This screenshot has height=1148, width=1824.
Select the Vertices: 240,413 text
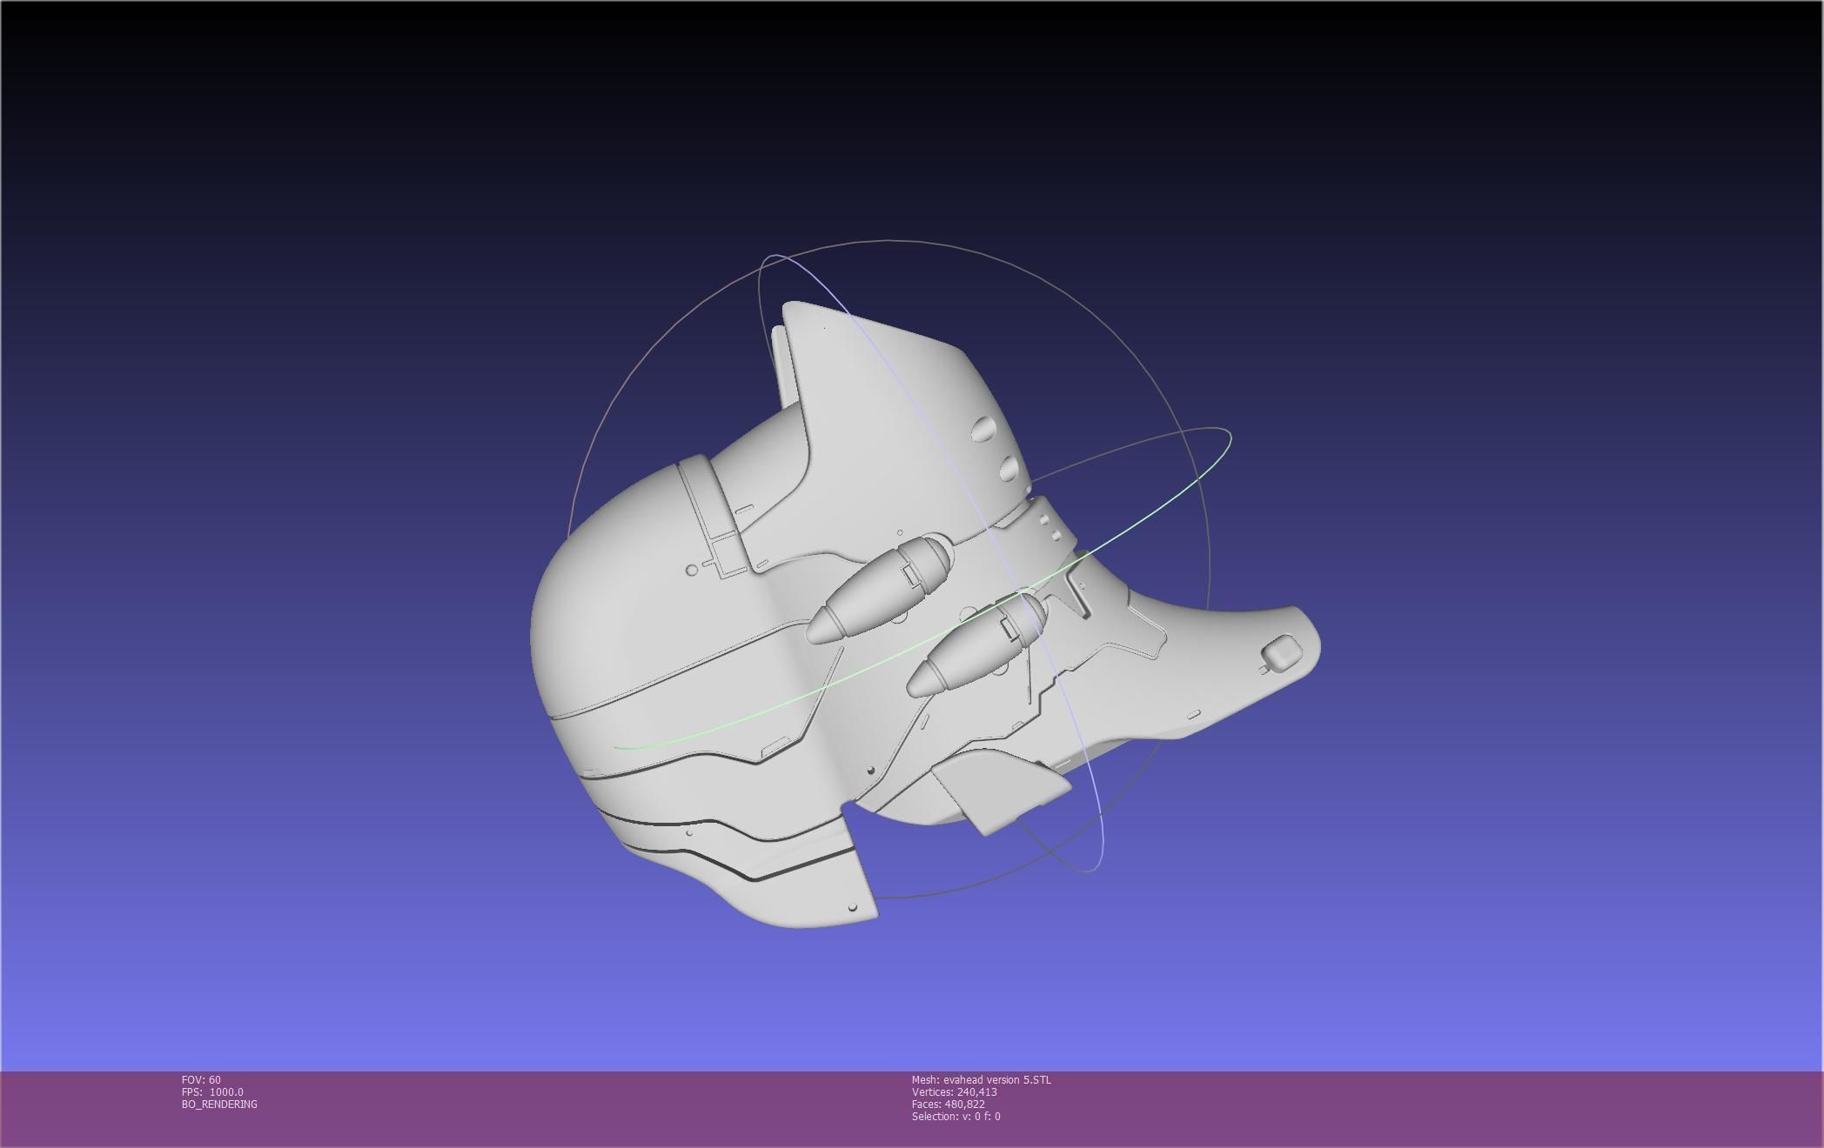[x=954, y=1091]
